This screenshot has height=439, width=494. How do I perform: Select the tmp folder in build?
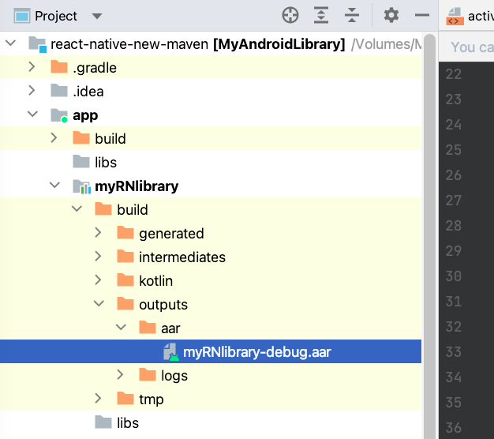tap(151, 400)
